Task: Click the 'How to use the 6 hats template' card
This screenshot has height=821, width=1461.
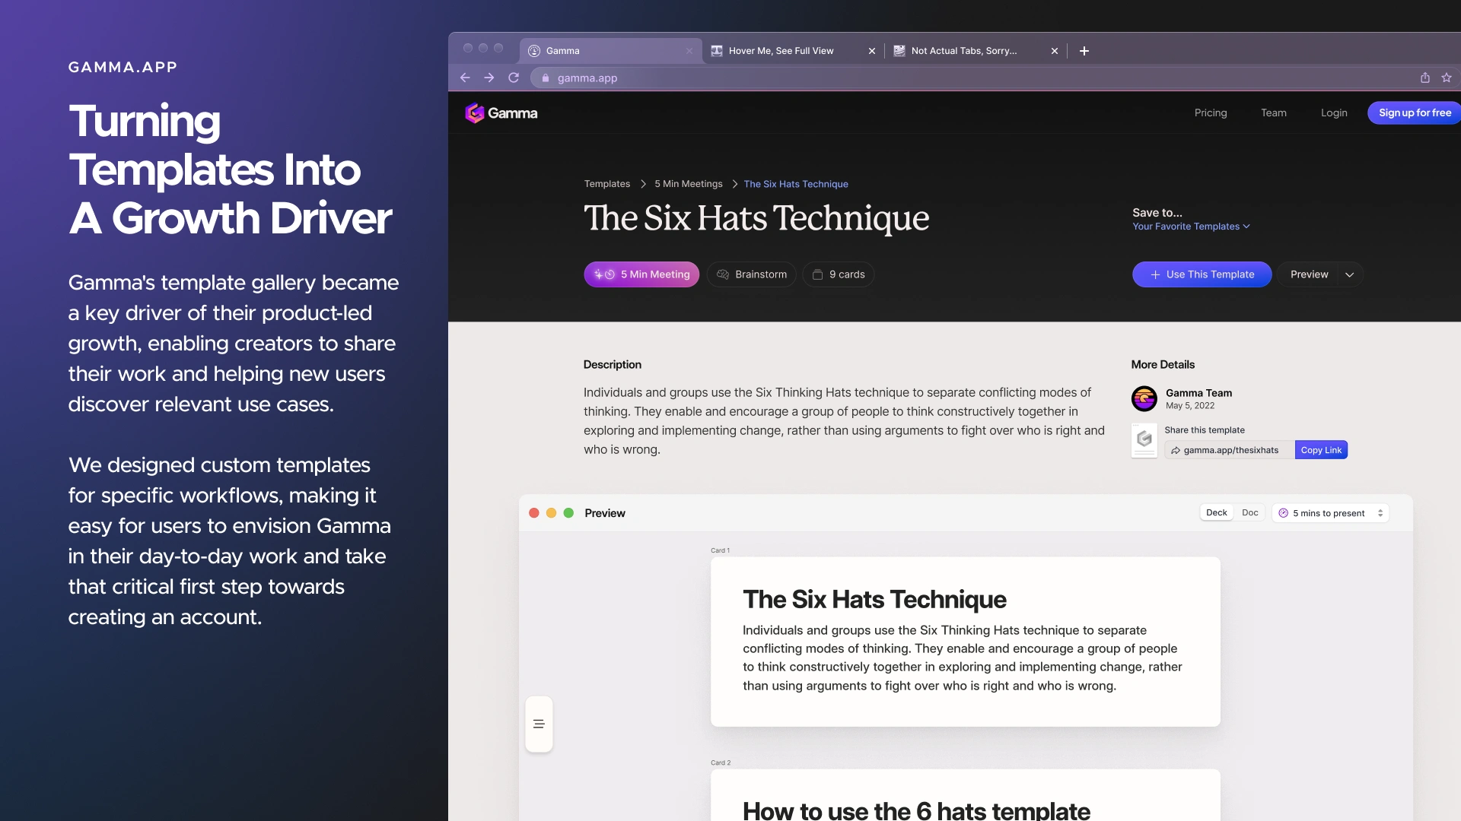Action: [x=966, y=795]
